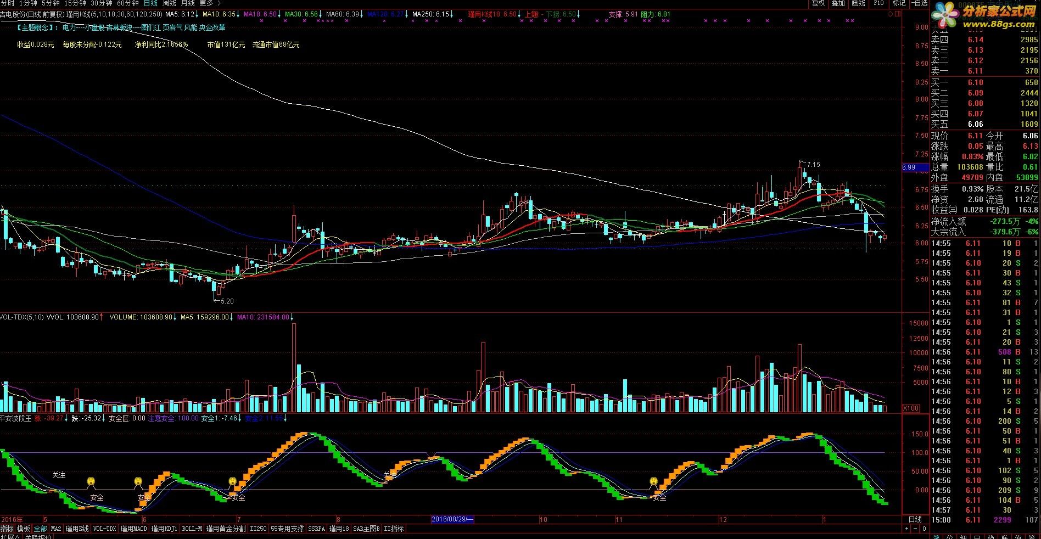Click the yellow face marker before month 7

coord(233,482)
